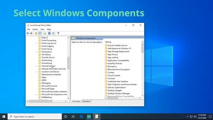Click the ActiveX Installer Service folder icon
The width and height of the screenshot is (213, 120).
106,45
